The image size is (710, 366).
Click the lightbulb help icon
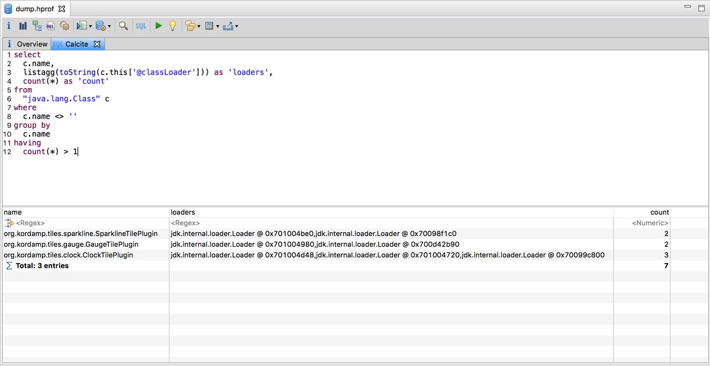pyautogui.click(x=173, y=26)
